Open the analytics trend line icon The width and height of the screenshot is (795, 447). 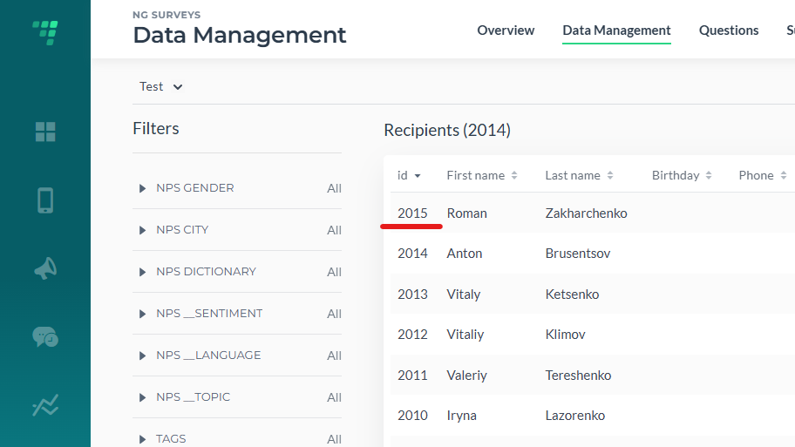point(45,405)
